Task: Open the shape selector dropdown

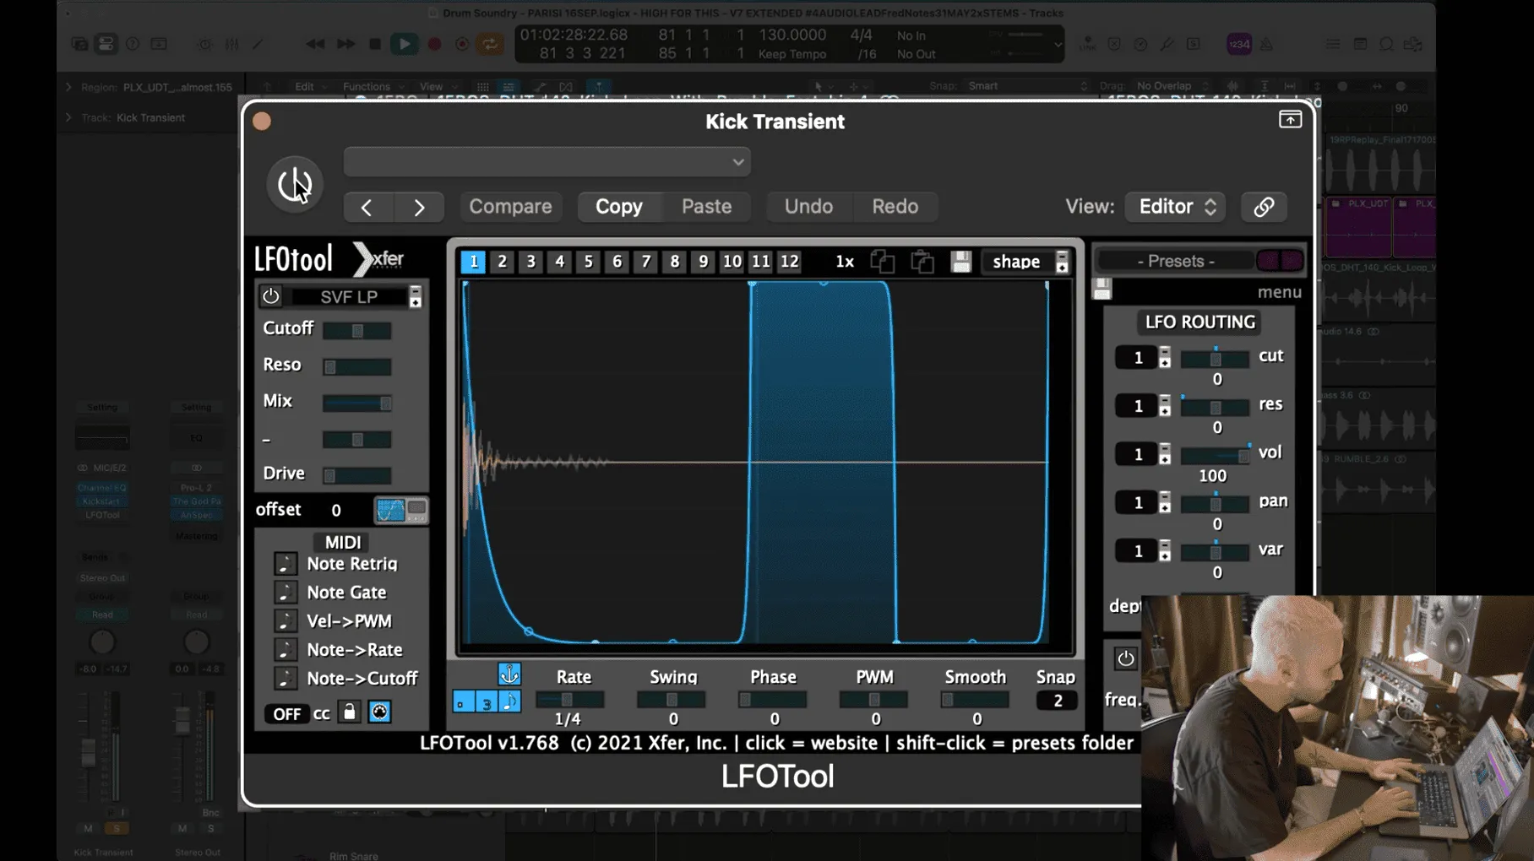Action: 1026,262
